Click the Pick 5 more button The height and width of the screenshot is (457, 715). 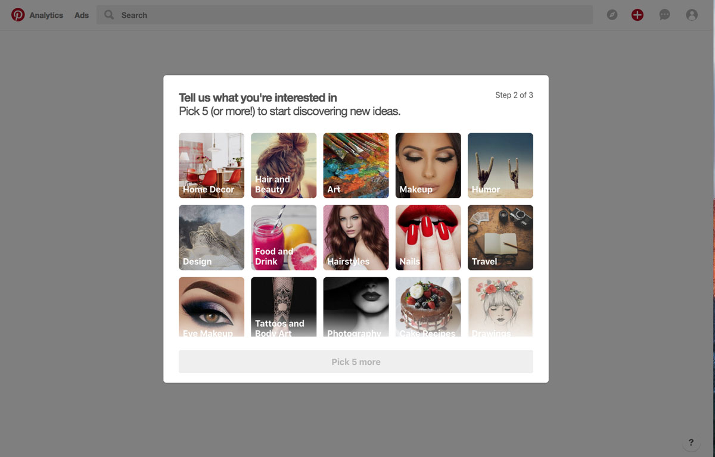click(356, 361)
